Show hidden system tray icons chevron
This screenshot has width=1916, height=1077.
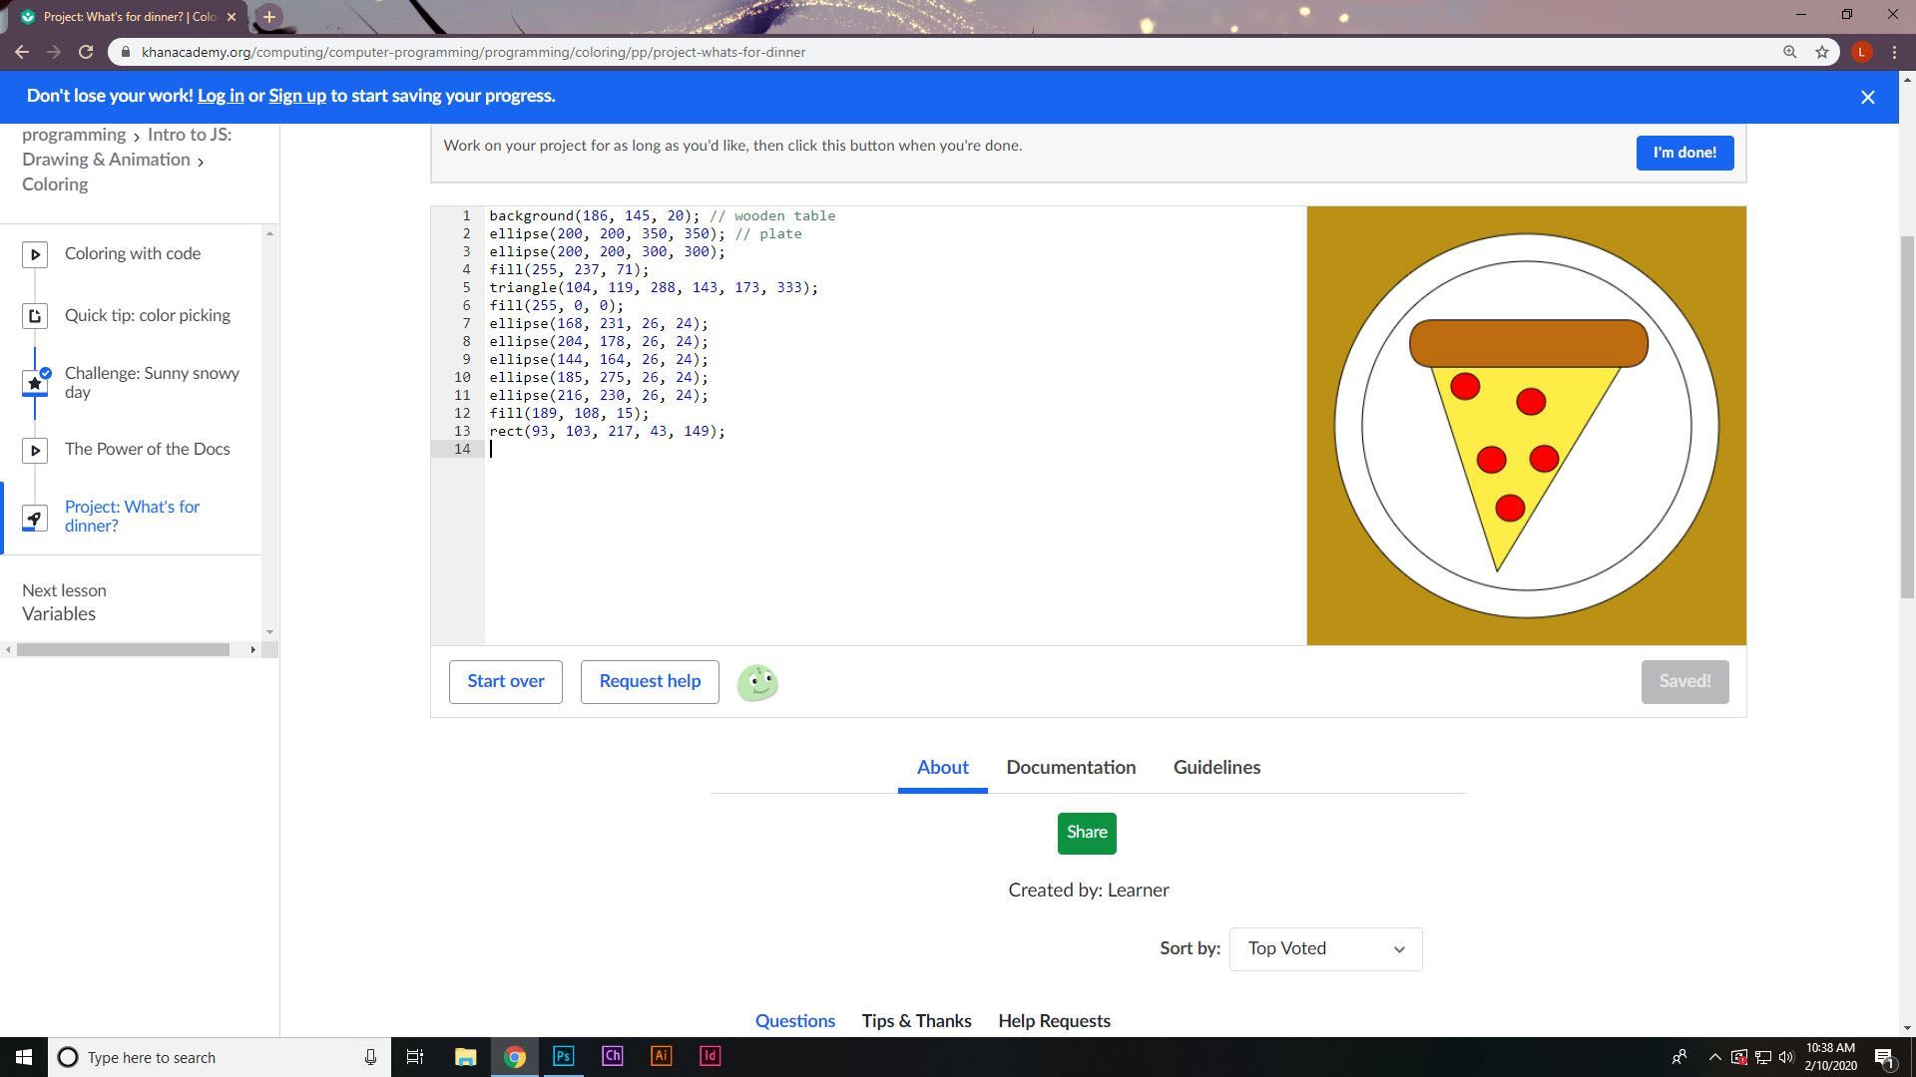pos(1713,1057)
